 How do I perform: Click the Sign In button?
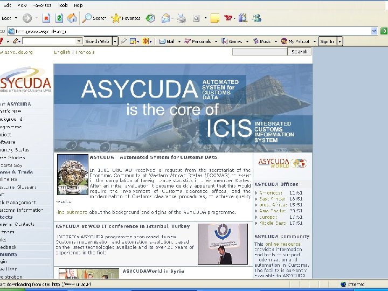pos(327,41)
